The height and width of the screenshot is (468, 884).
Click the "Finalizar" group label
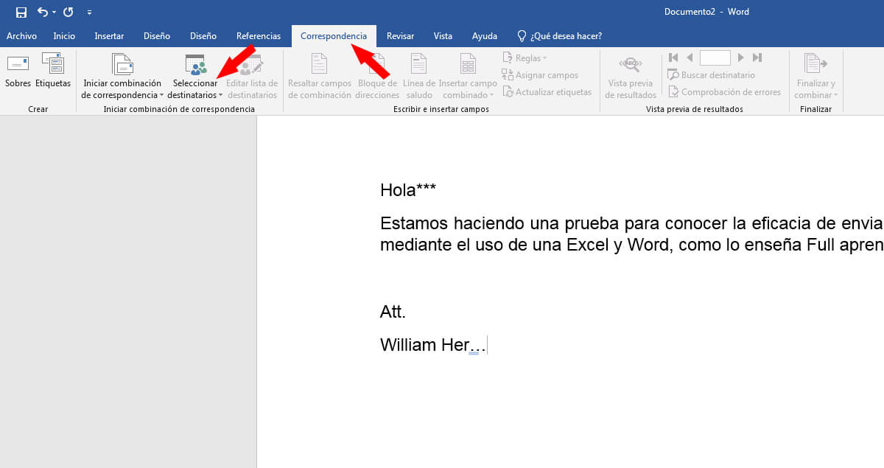coord(815,109)
